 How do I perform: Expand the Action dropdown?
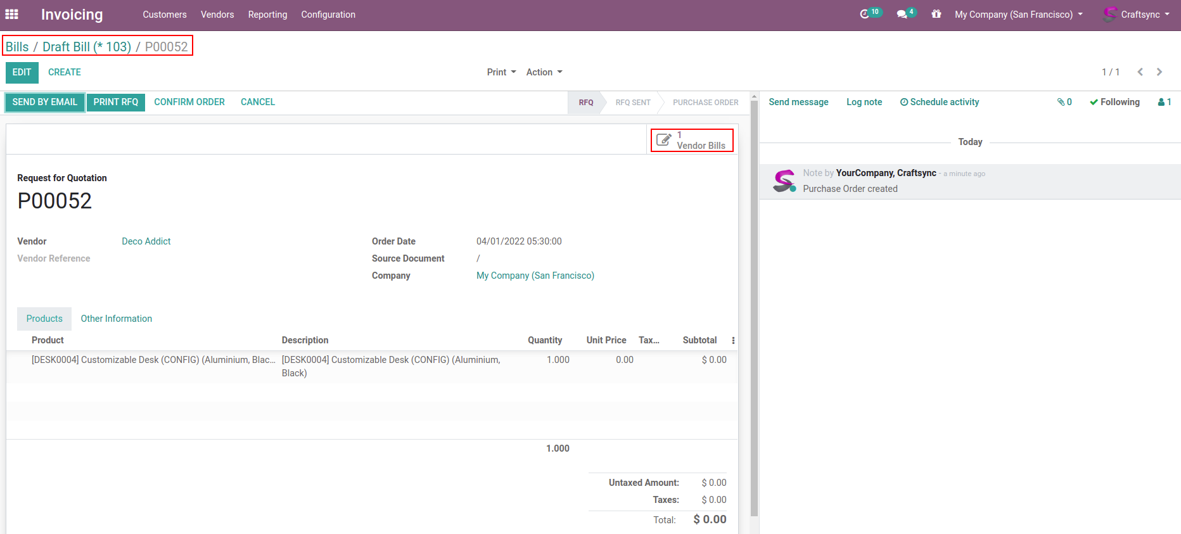(x=544, y=72)
